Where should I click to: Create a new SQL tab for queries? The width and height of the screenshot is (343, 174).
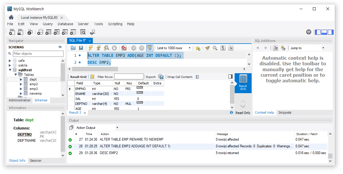pyautogui.click(x=12, y=32)
